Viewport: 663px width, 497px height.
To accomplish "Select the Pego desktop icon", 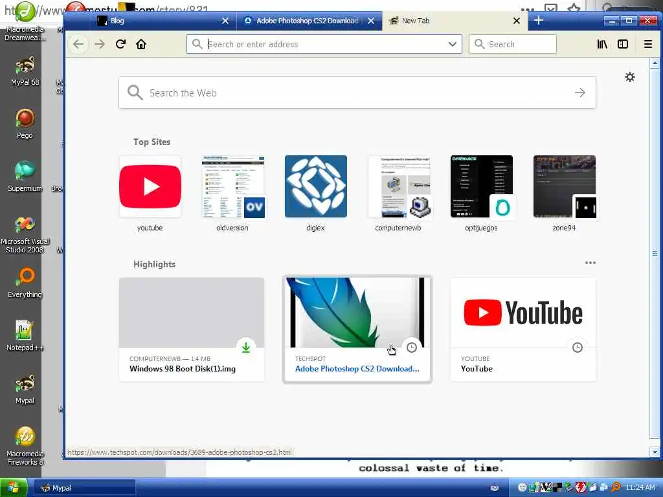I will (x=25, y=124).
